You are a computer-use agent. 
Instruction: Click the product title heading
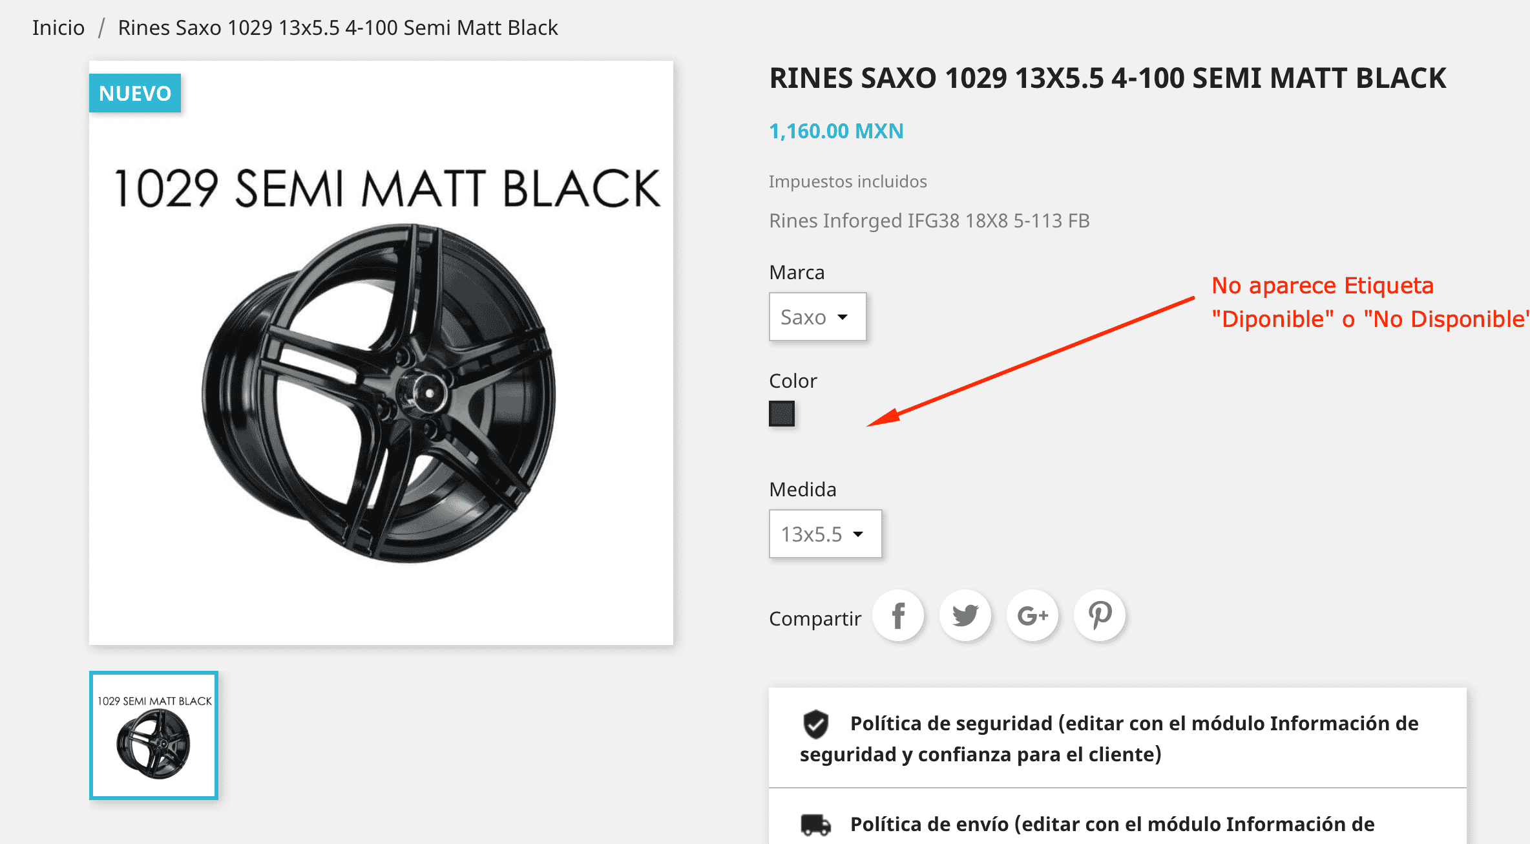pyautogui.click(x=1107, y=78)
